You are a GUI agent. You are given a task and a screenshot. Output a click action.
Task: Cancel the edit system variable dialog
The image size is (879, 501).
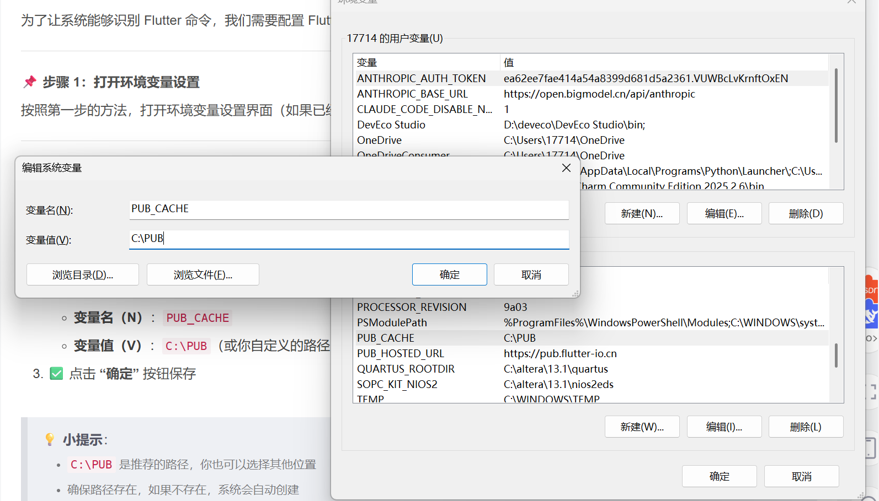point(531,274)
